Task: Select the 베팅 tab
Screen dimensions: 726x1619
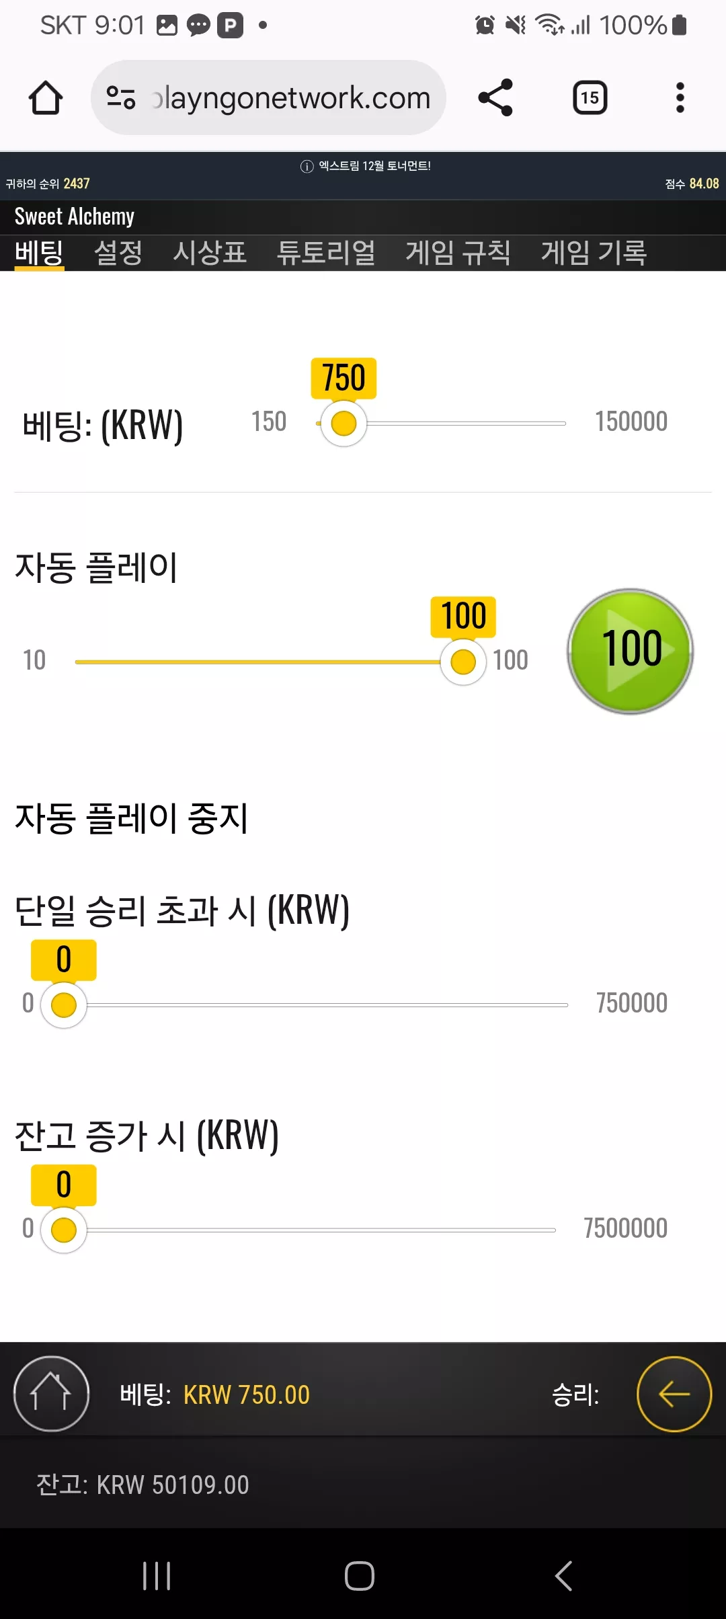Action: point(39,253)
